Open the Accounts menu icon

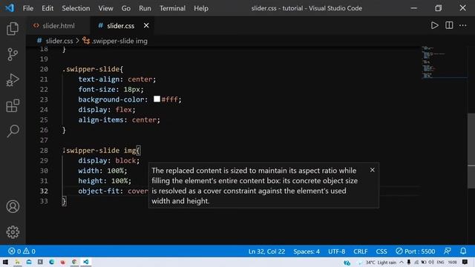tap(13, 206)
